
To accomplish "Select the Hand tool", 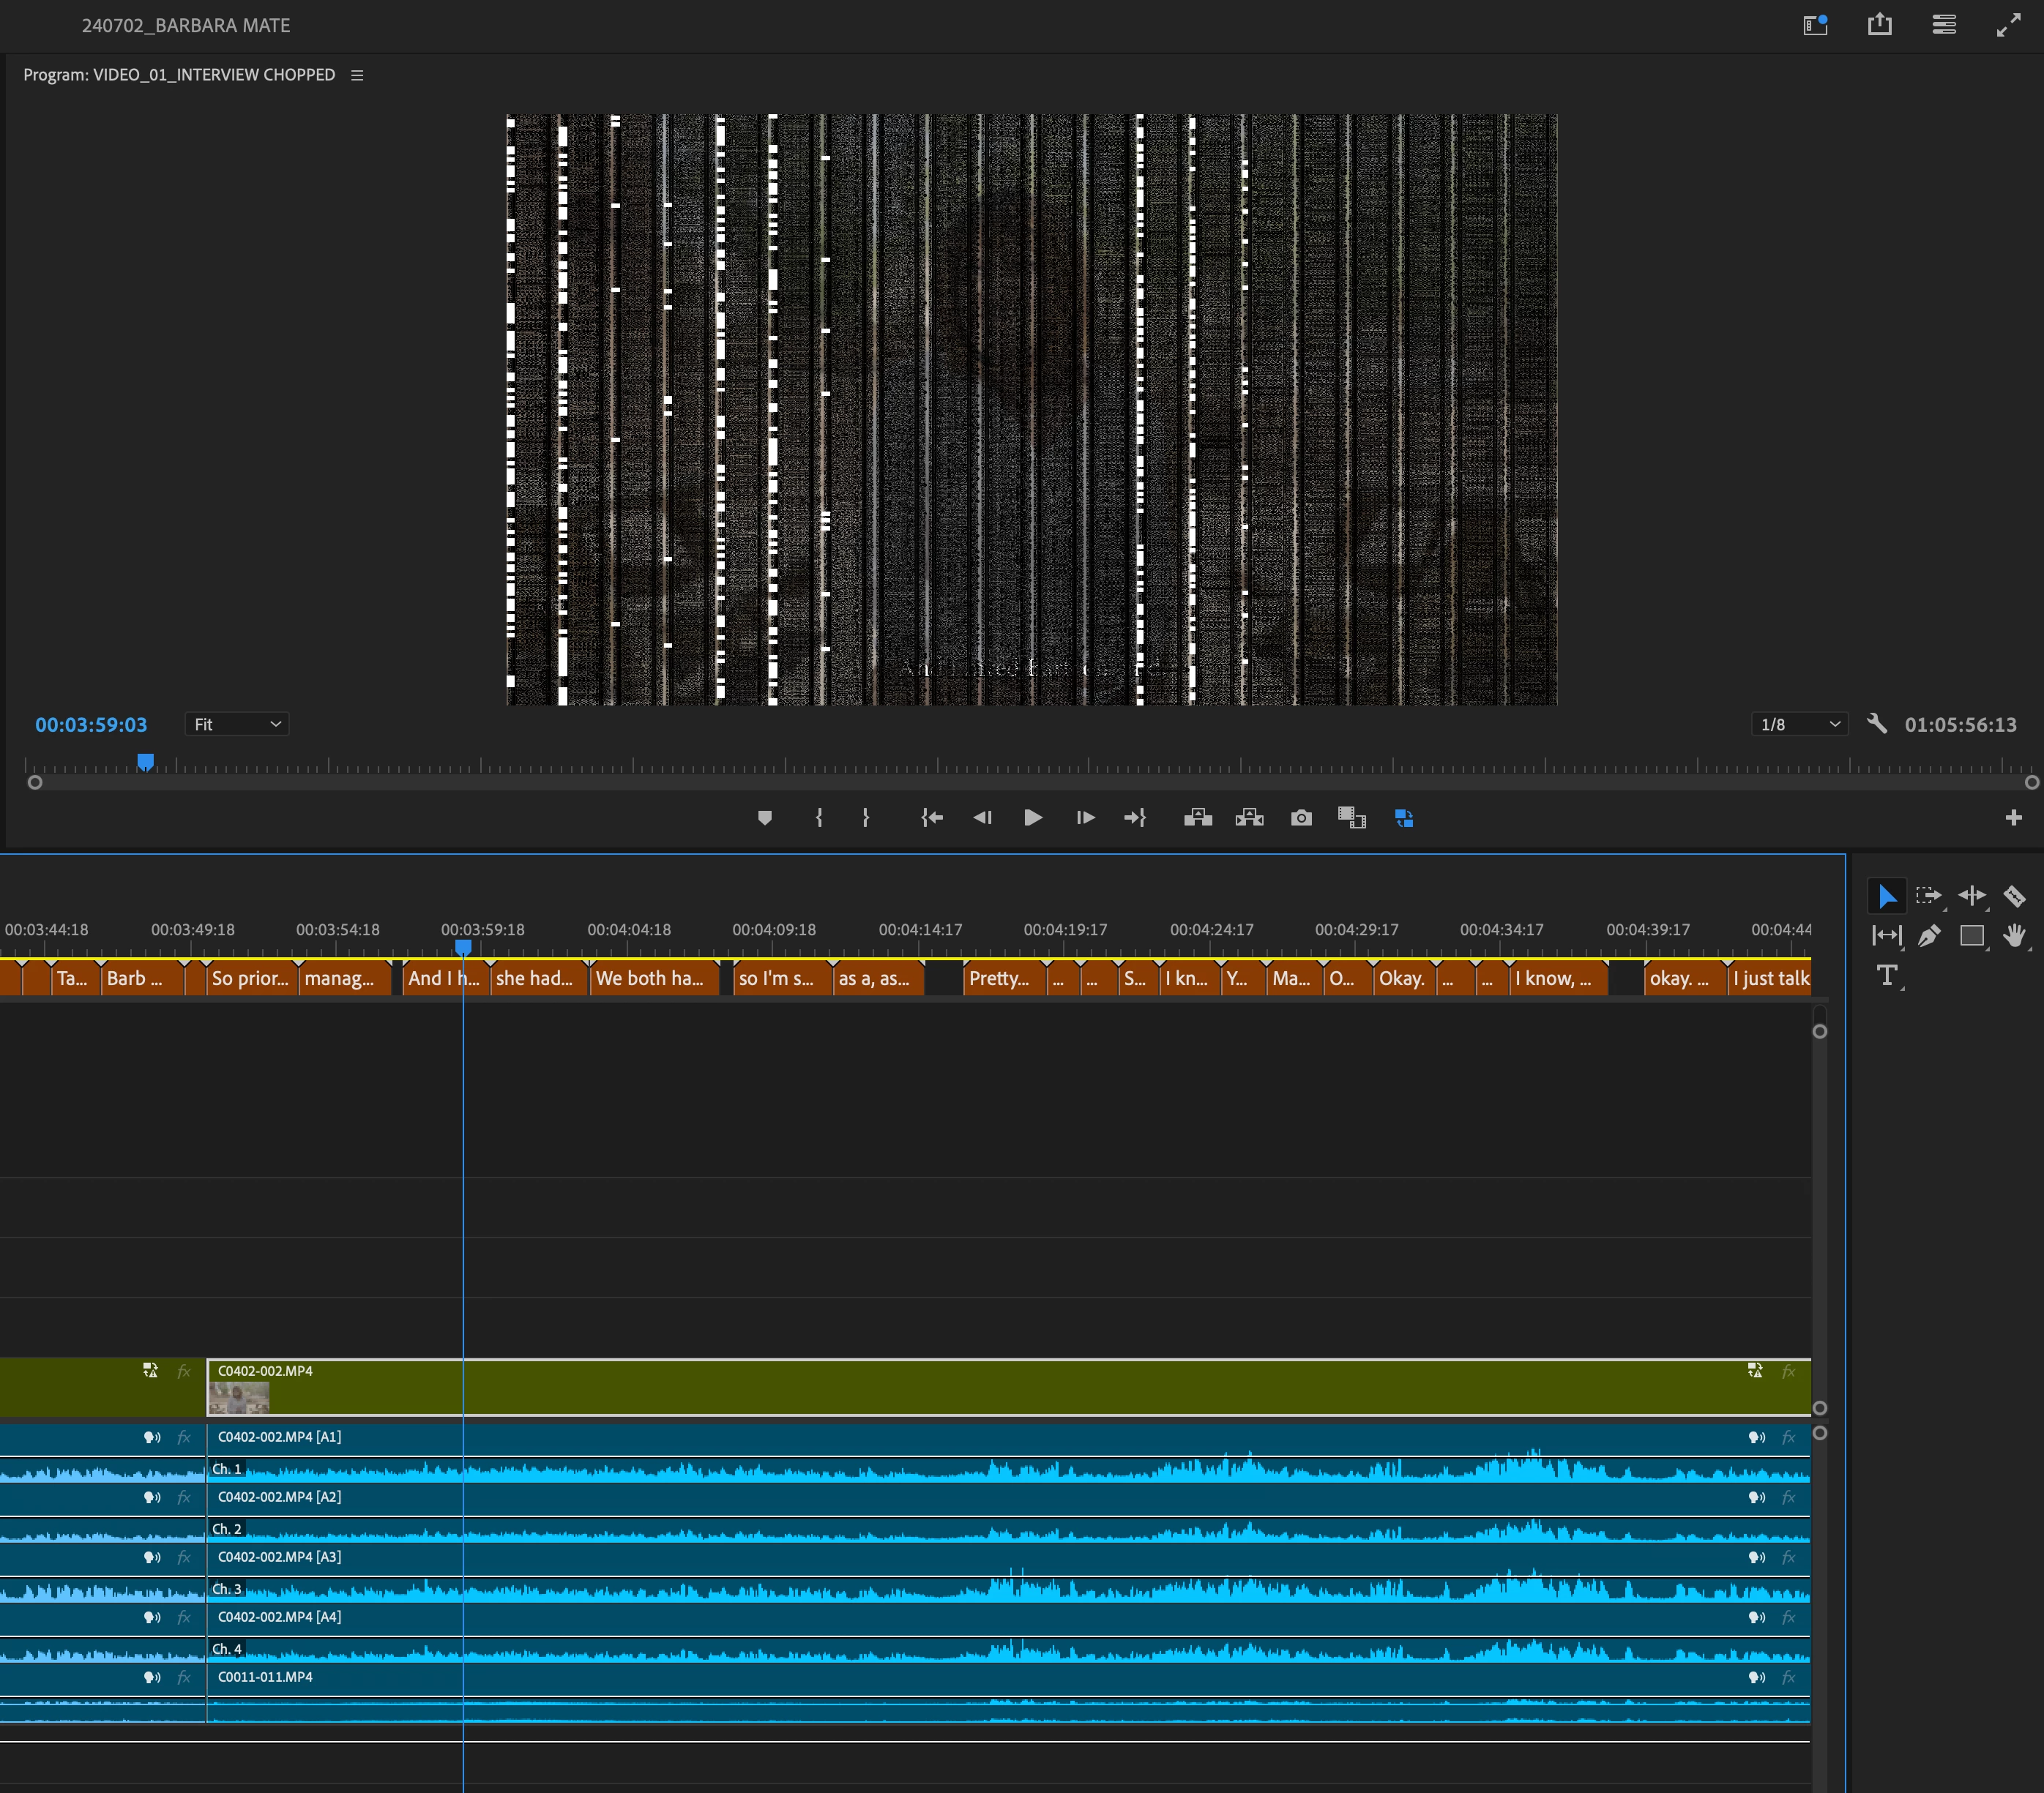I will tap(2014, 937).
